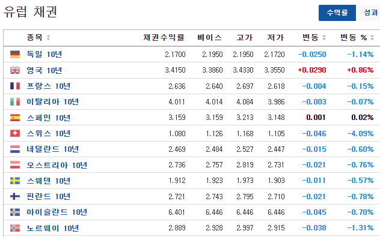Switch to the 수익률 tab
This screenshot has height=237, width=380.
pyautogui.click(x=337, y=13)
